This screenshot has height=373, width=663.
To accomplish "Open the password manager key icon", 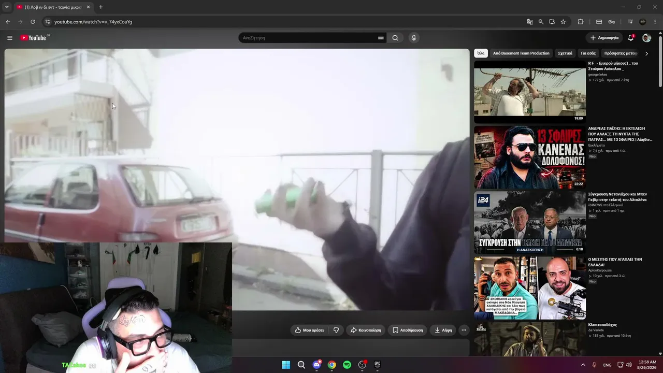I will 612,22.
